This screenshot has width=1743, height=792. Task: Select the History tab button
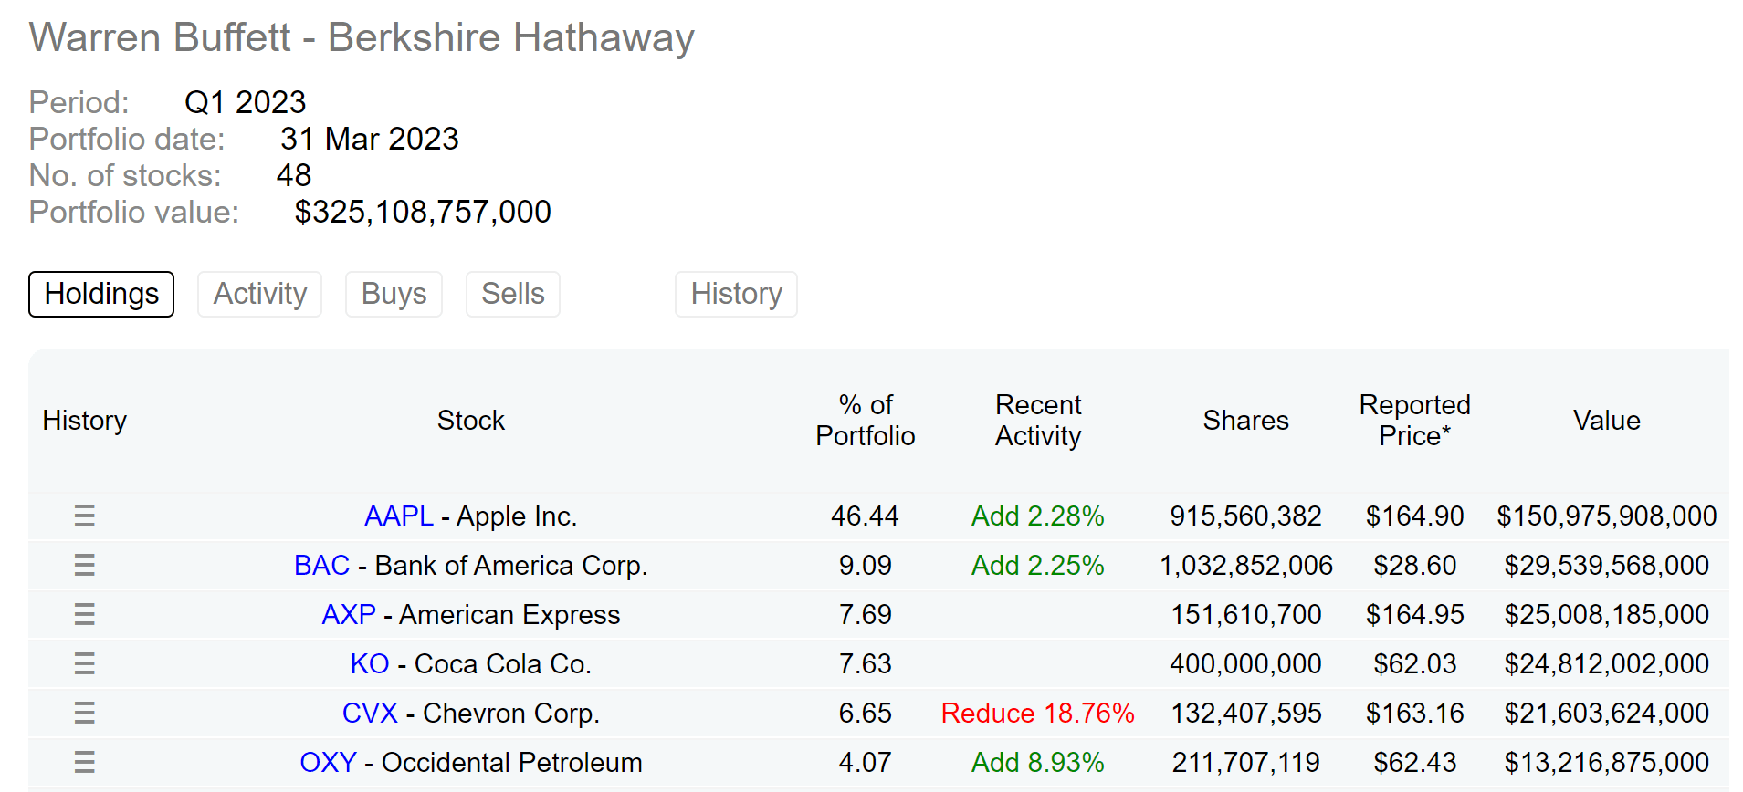click(x=736, y=294)
